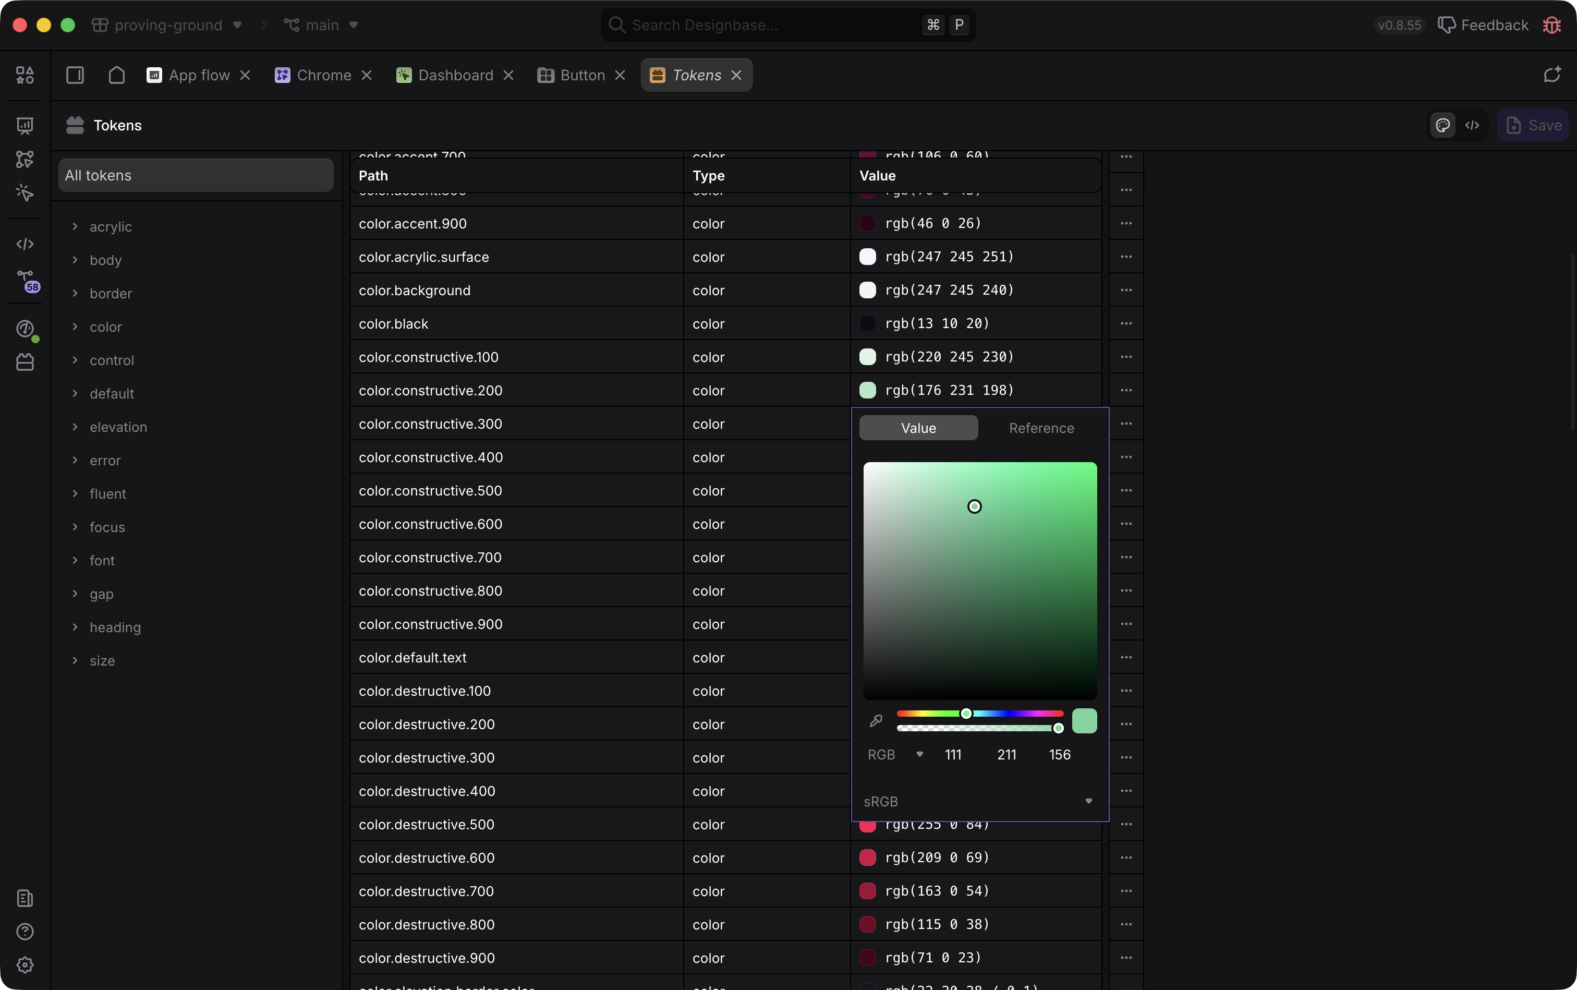Image resolution: width=1577 pixels, height=990 pixels.
Task: Open the sRGB color space dropdown
Action: pos(979,801)
